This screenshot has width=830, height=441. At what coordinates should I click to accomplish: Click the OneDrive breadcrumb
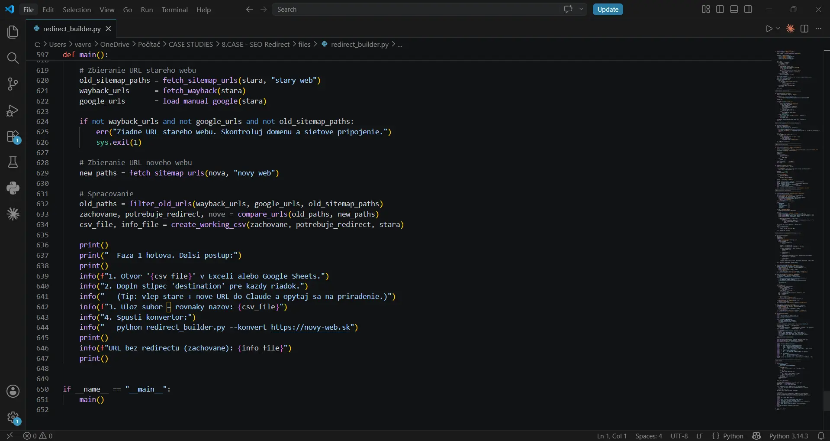click(x=115, y=44)
